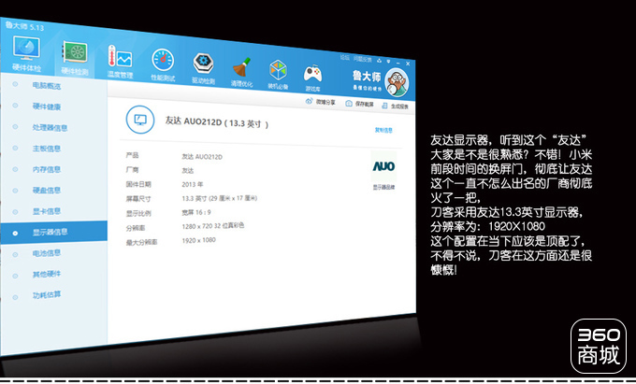Click the 360 商城 logo badge
Viewport: 636px width, 384px height.
(x=599, y=346)
